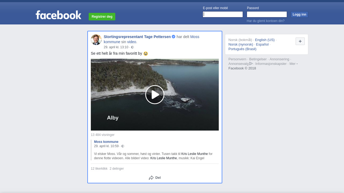This screenshot has height=193, width=344.
Task: Open first Kris Leslie Munthe link
Action: pyautogui.click(x=195, y=154)
